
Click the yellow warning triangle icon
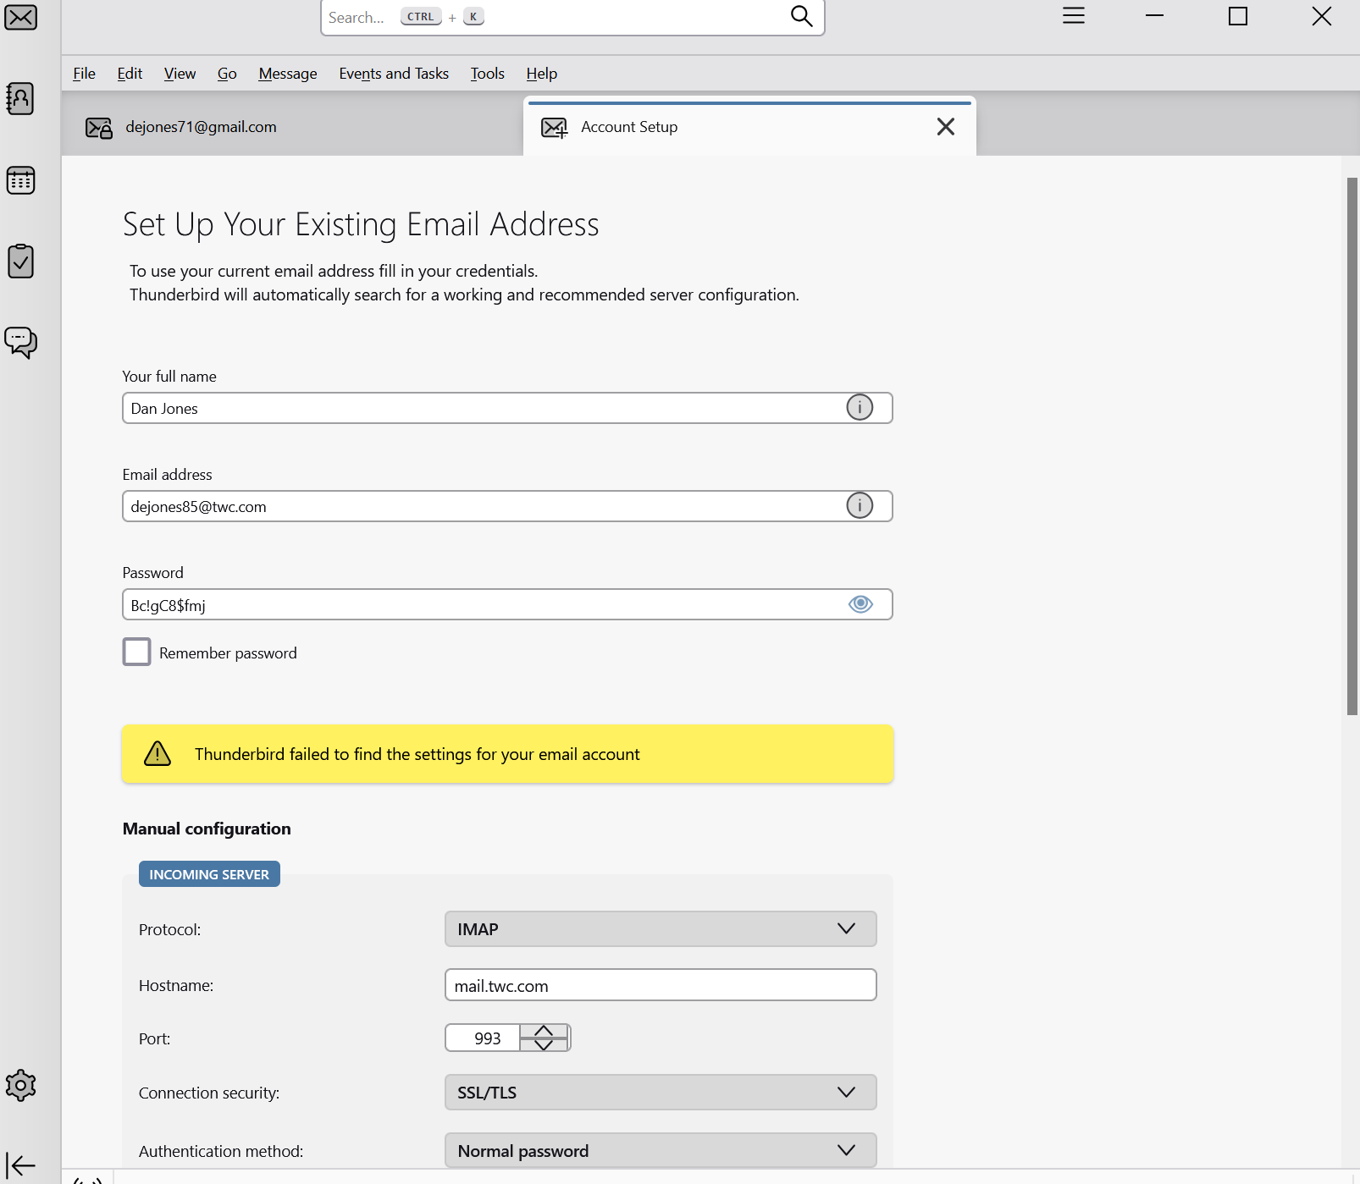(158, 753)
